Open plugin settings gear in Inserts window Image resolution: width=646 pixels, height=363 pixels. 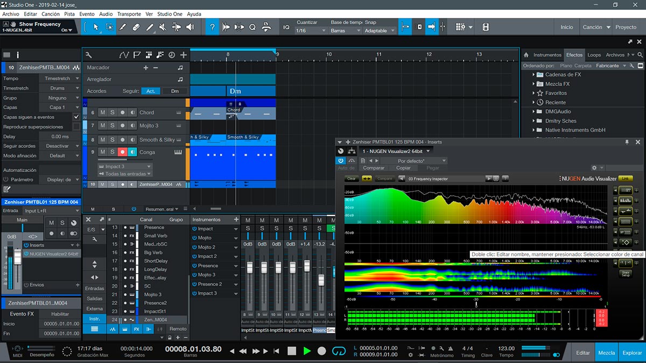tap(594, 168)
